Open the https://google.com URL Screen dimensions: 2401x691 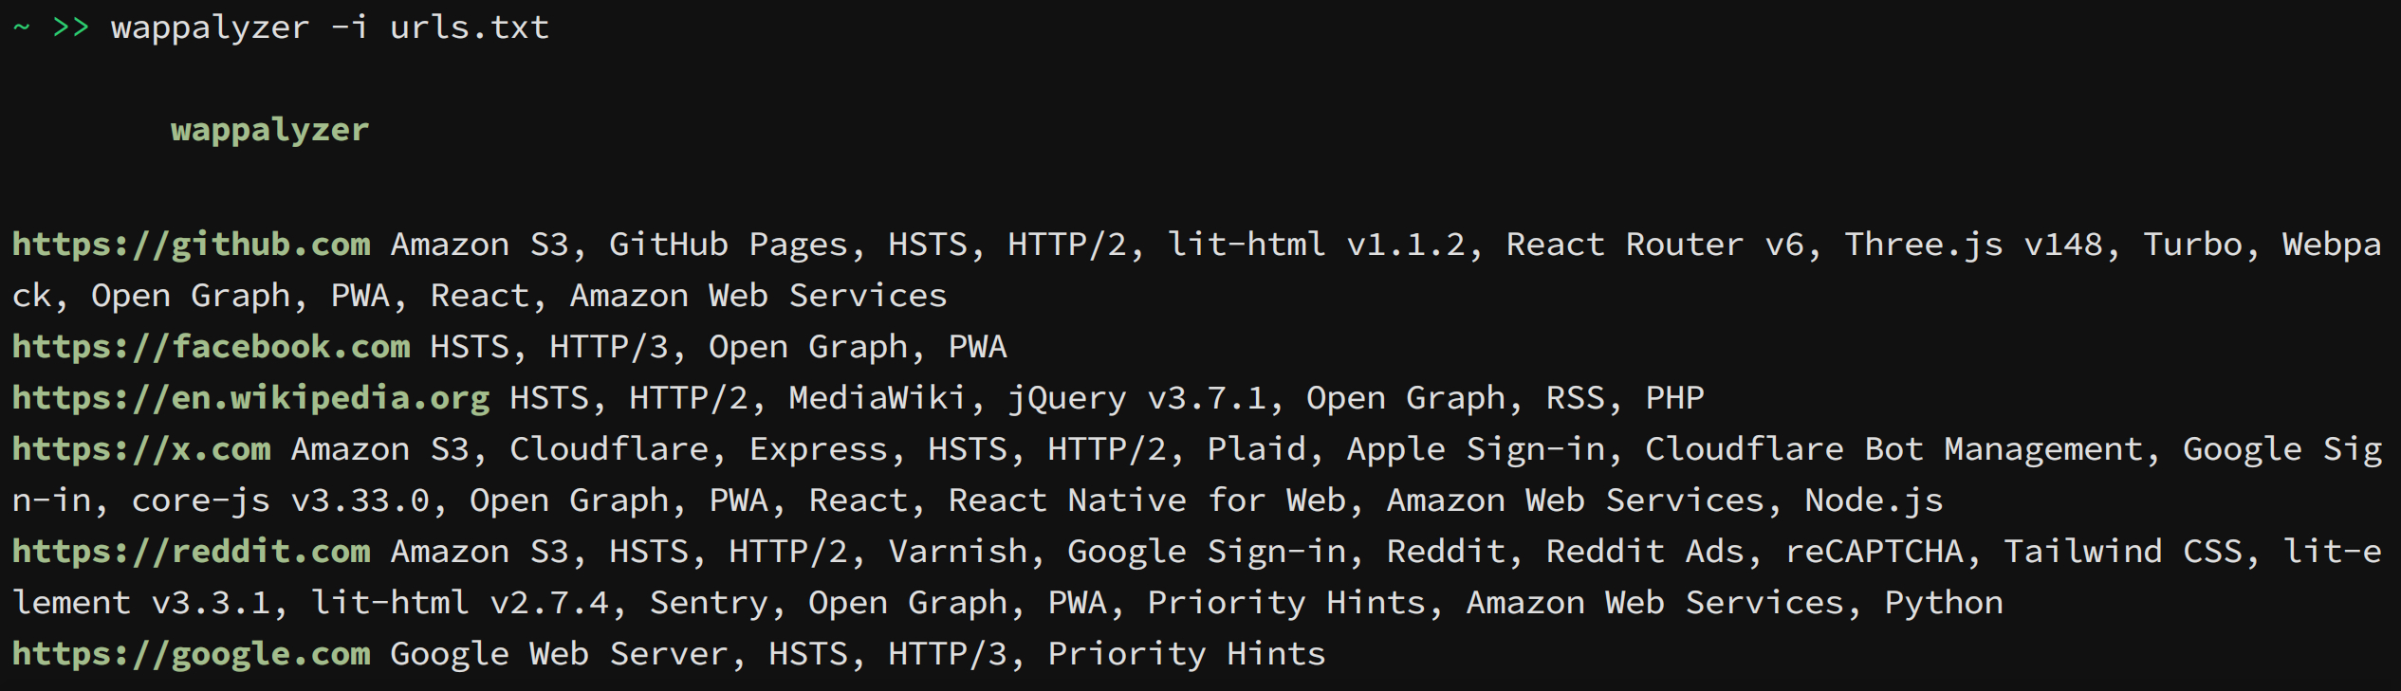[191, 654]
